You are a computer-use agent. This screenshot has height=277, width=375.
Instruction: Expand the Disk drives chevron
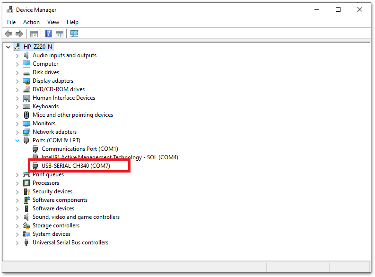17,73
